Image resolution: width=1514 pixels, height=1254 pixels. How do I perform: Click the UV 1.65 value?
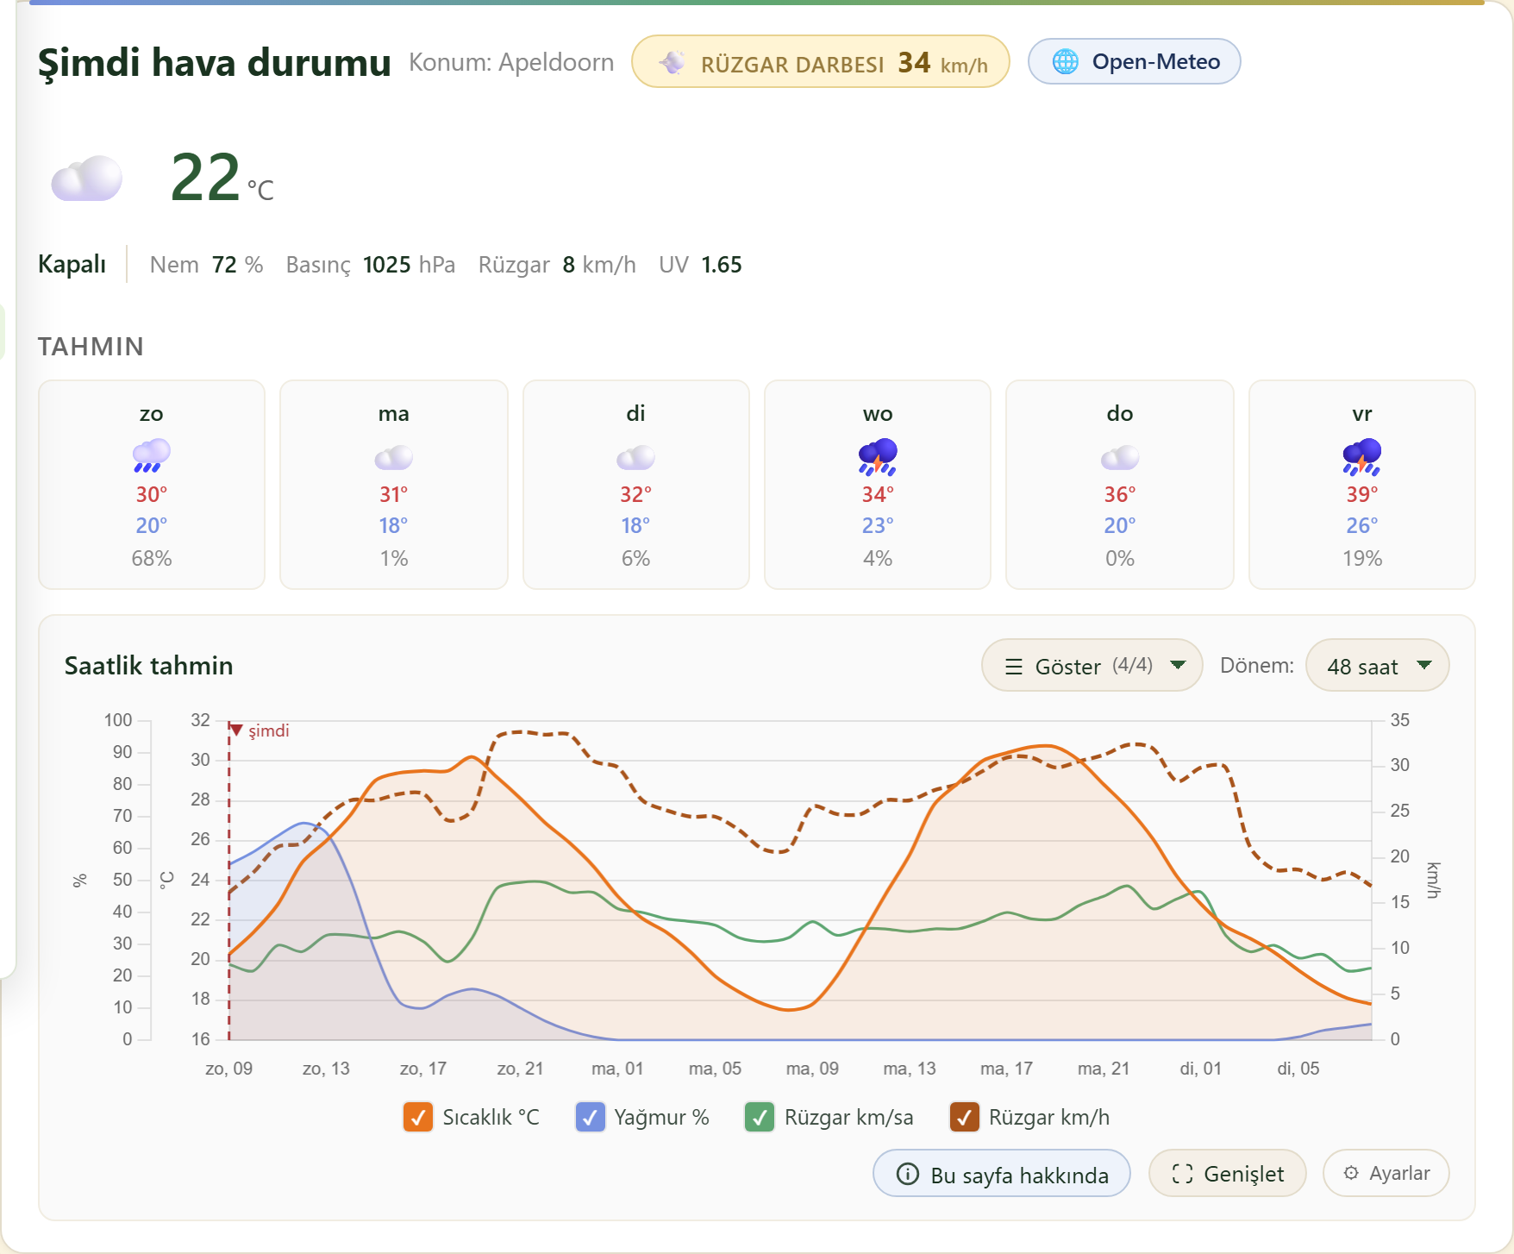700,265
